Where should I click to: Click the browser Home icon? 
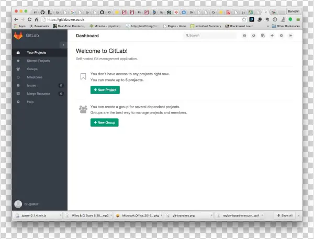[x=36, y=19]
